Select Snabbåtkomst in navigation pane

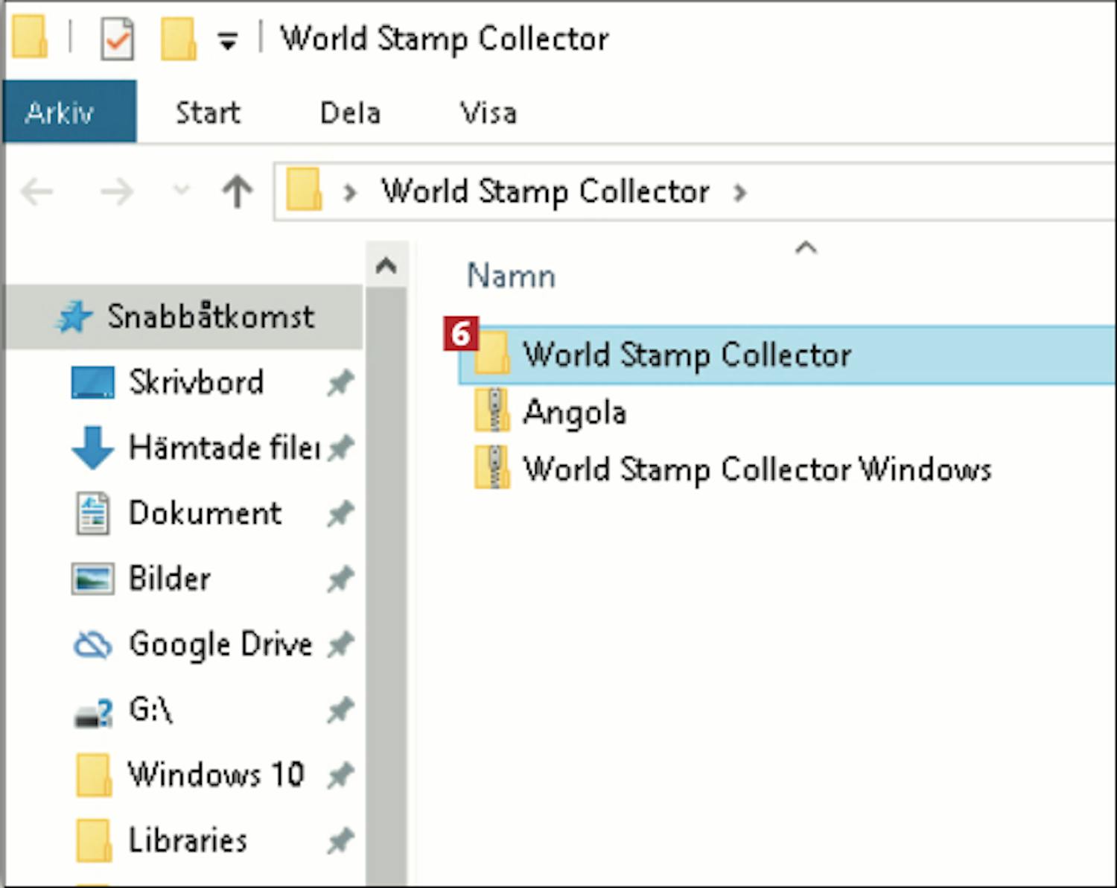pos(184,317)
